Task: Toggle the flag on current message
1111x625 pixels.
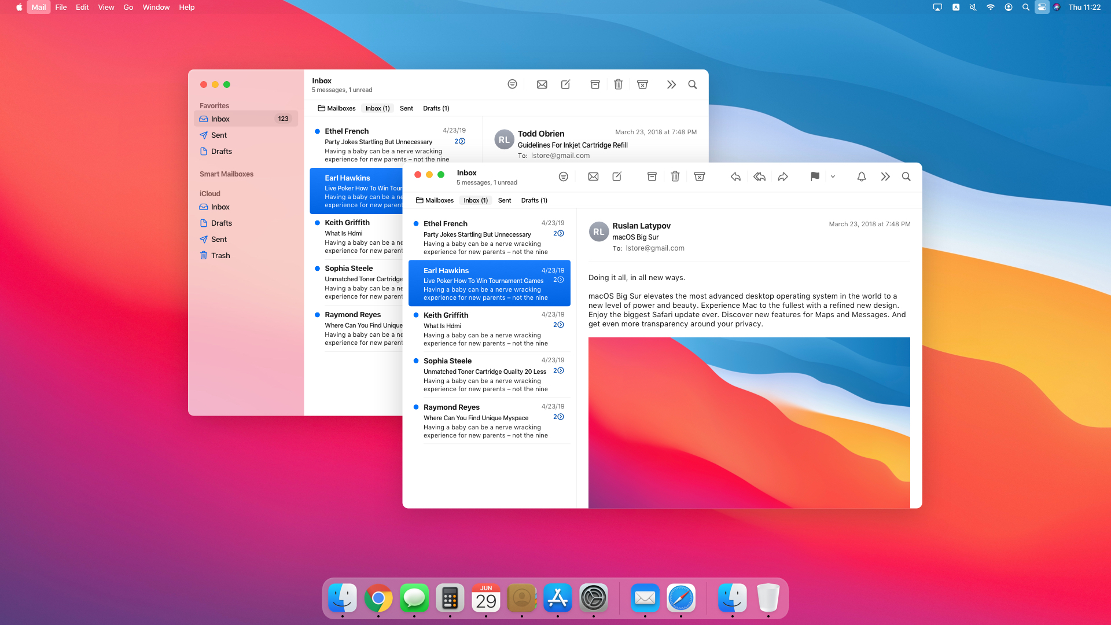Action: 815,177
